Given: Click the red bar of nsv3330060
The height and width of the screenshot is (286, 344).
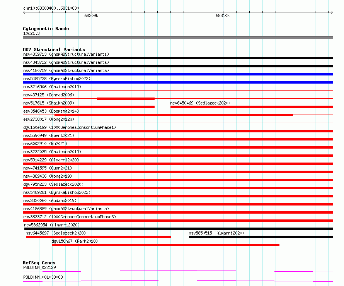Looking at the screenshot, I should 178,204.
